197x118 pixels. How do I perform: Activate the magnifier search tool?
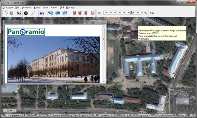pos(34,13)
